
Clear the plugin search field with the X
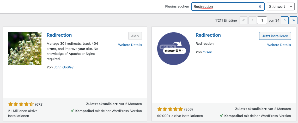[260, 7]
